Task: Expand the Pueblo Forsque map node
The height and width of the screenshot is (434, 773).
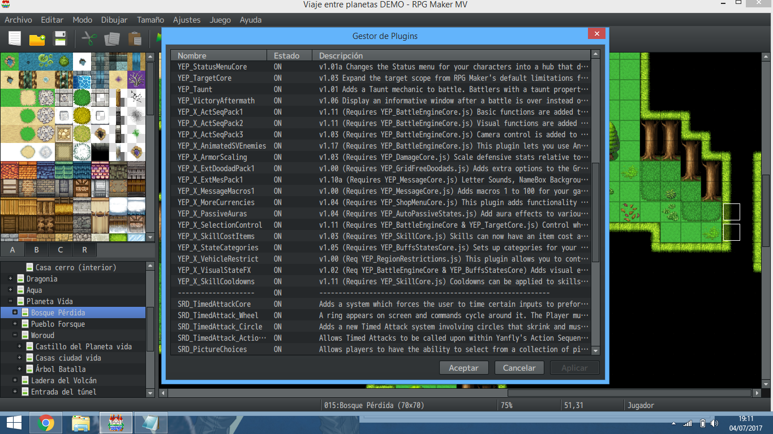Action: click(15, 324)
